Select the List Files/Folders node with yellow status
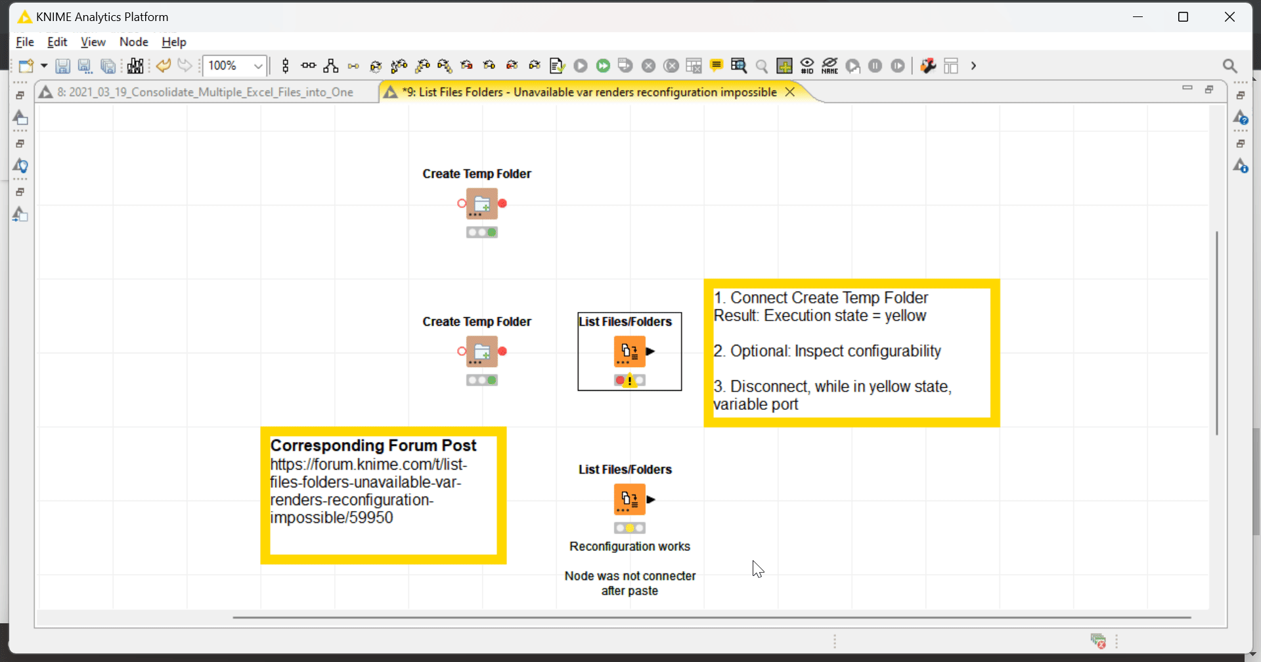The height and width of the screenshot is (662, 1261). tap(630, 499)
